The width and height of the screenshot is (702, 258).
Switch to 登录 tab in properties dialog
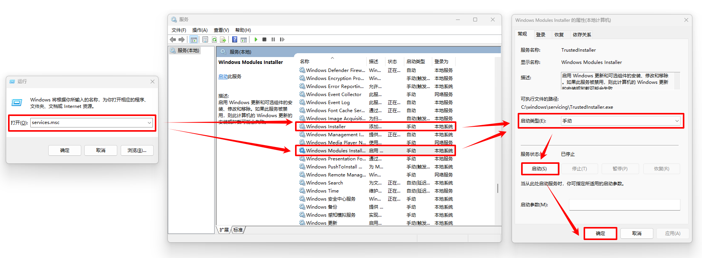click(541, 35)
